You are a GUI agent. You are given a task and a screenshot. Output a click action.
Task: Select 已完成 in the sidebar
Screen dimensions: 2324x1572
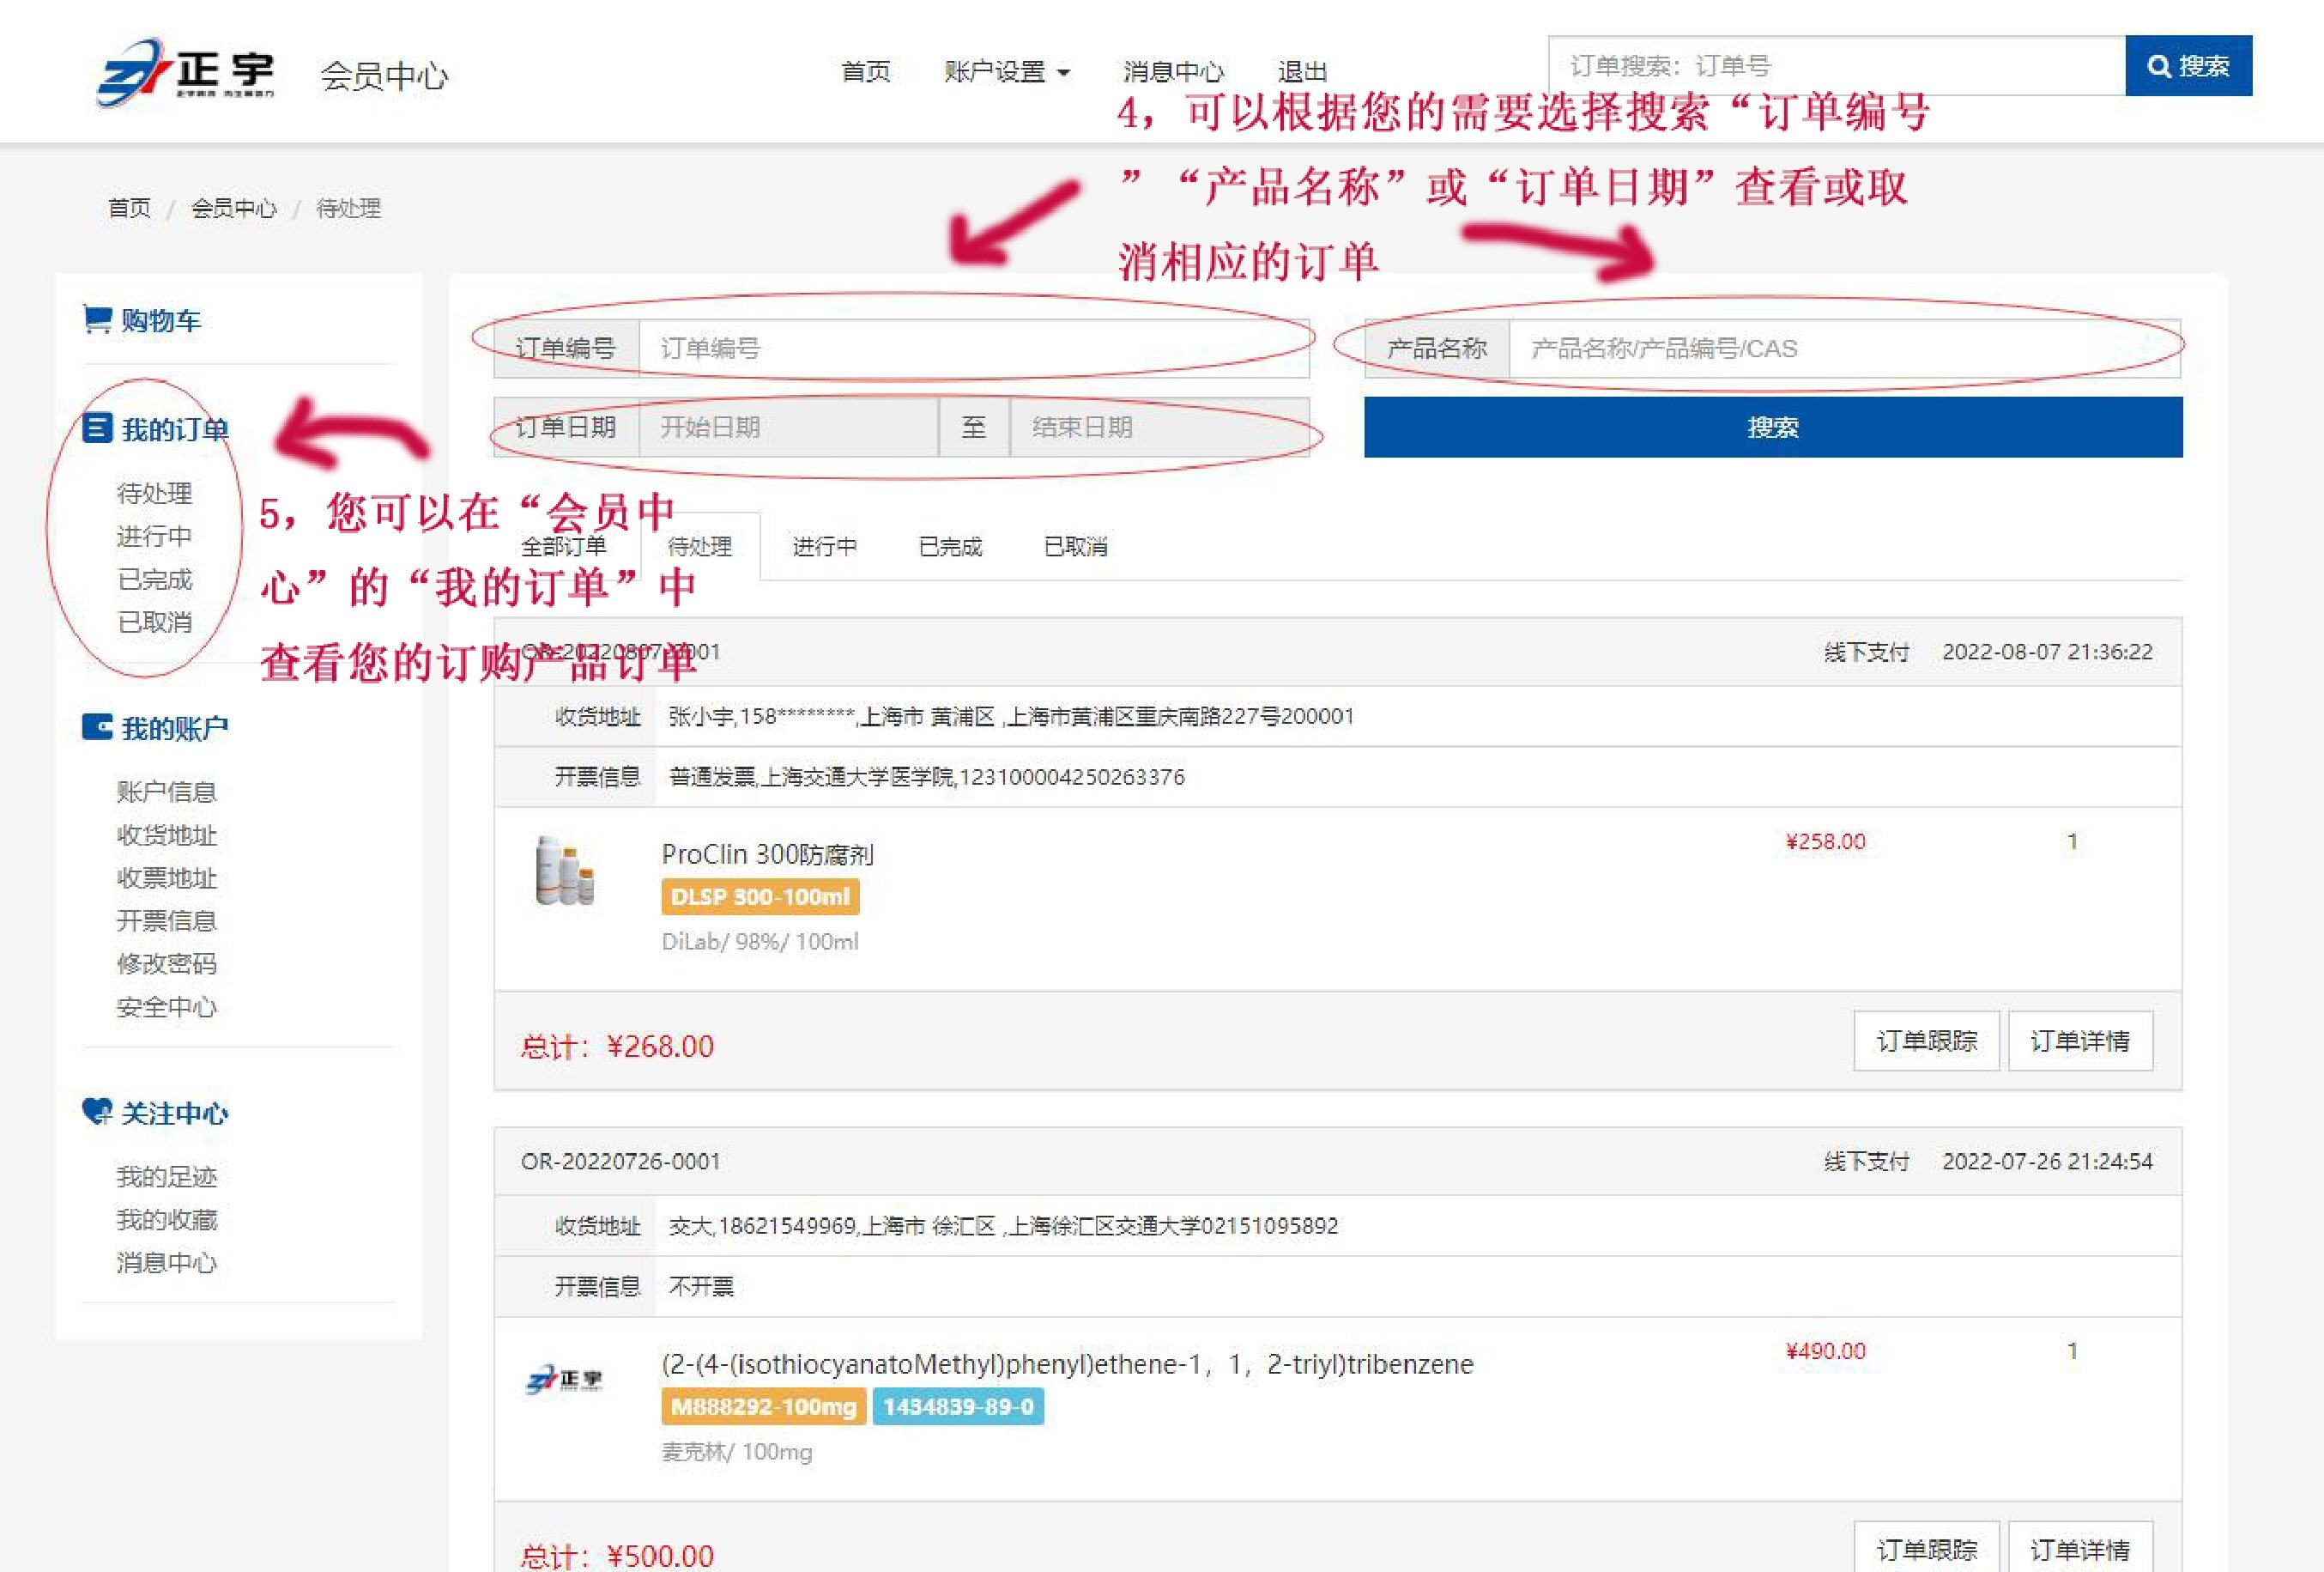154,580
